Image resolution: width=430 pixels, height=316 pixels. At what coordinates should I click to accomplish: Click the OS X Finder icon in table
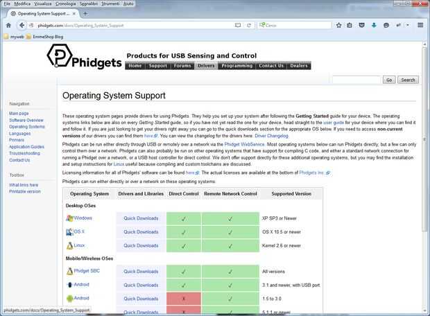69,232
